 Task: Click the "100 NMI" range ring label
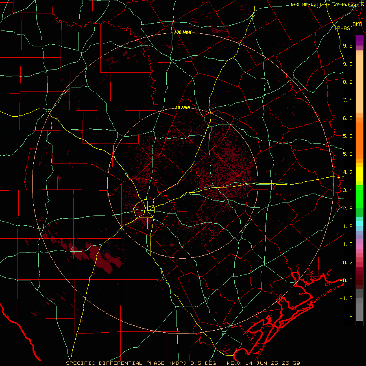(183, 32)
